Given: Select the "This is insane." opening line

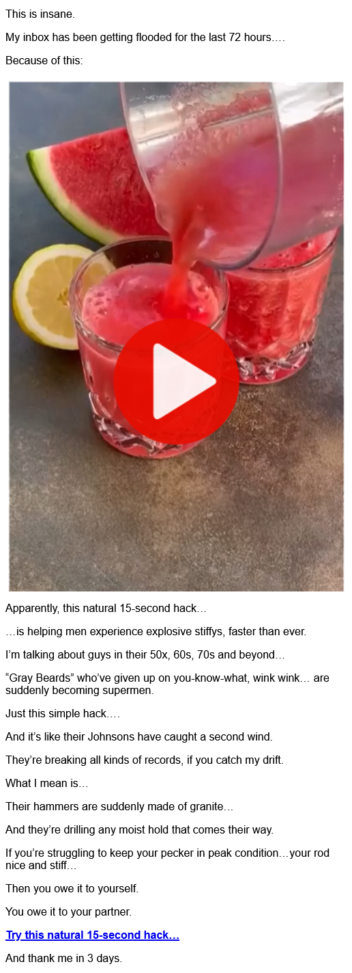Looking at the screenshot, I should pyautogui.click(x=40, y=14).
